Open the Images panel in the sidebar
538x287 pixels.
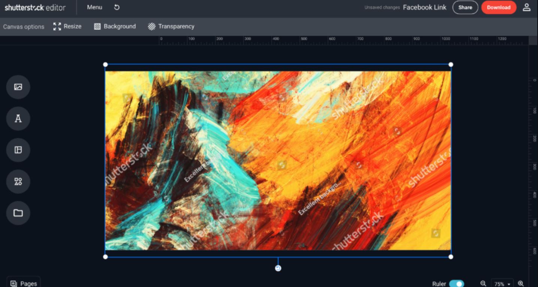pyautogui.click(x=18, y=87)
